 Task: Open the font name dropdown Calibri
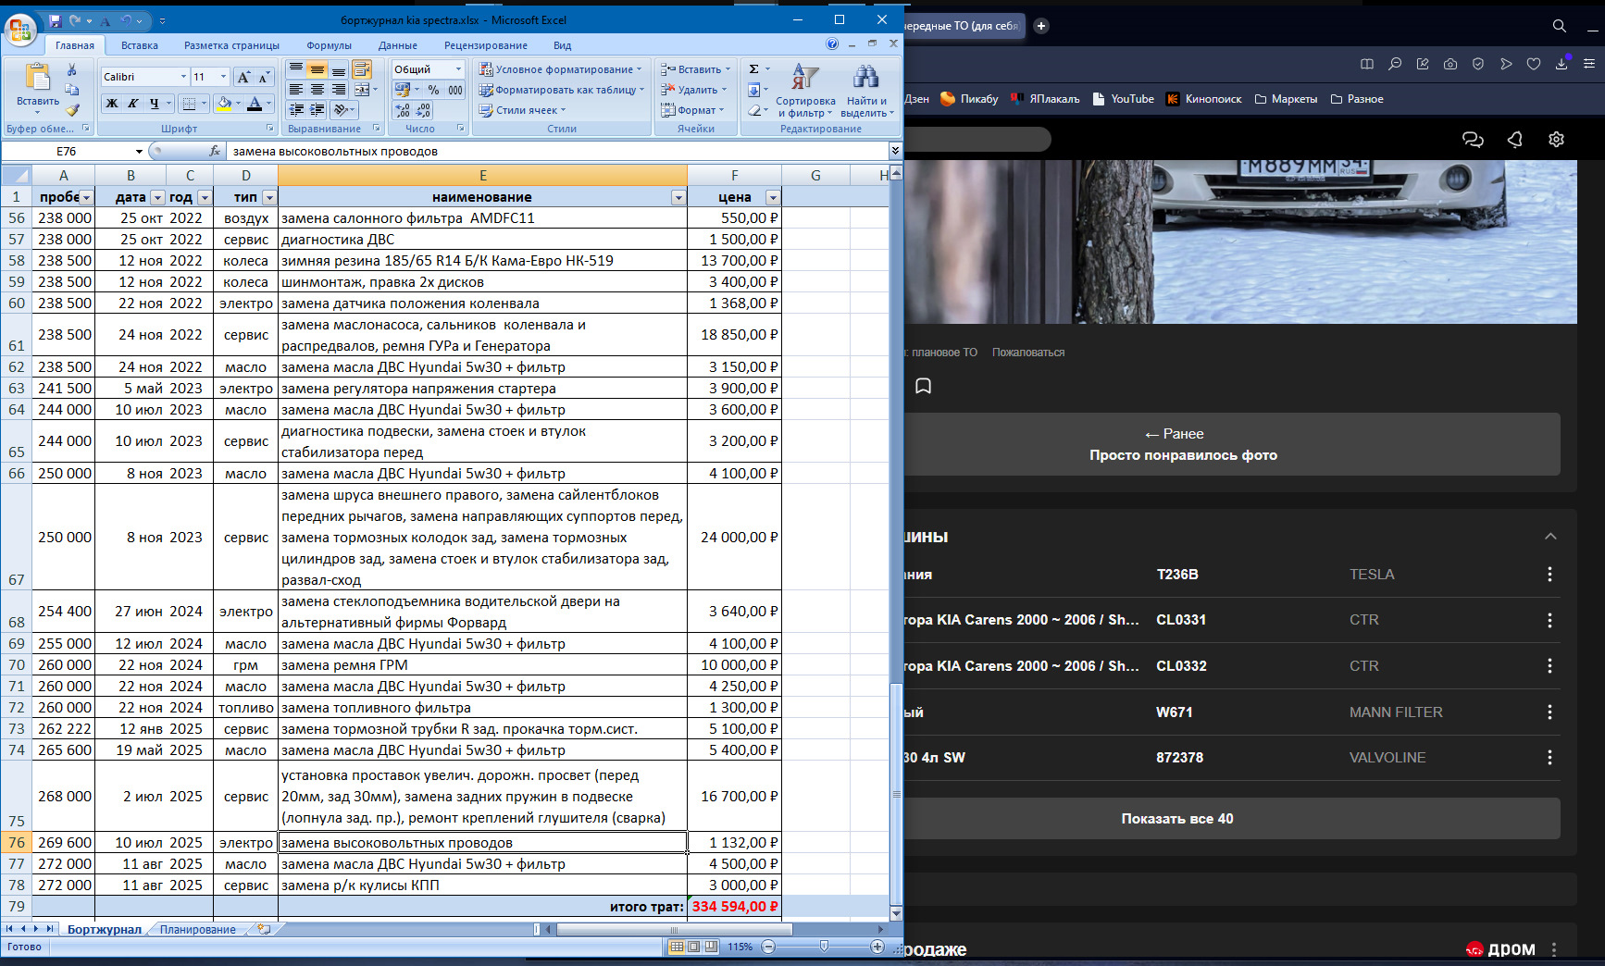pyautogui.click(x=183, y=77)
